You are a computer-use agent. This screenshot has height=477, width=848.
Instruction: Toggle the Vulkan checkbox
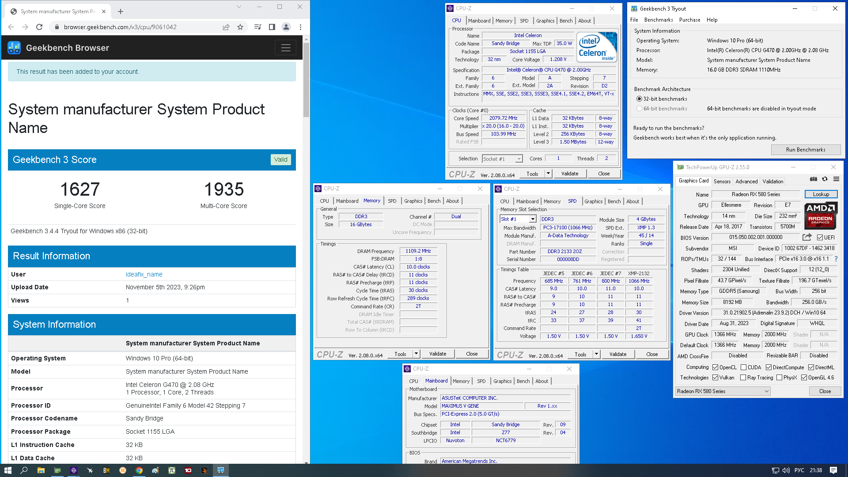[715, 378]
